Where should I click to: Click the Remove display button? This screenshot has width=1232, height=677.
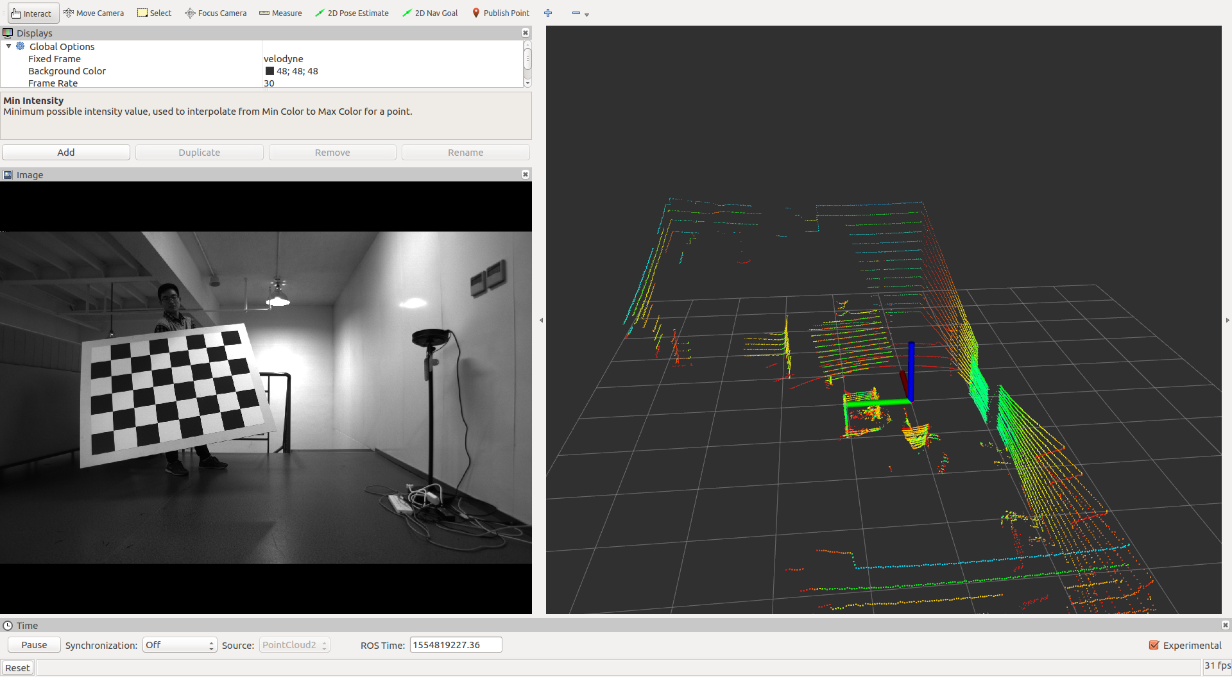coord(332,152)
